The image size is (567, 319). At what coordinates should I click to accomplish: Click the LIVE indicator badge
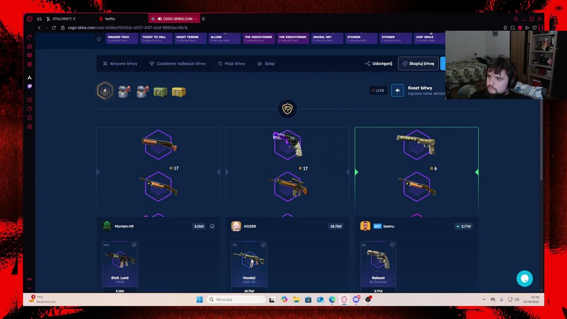[378, 90]
